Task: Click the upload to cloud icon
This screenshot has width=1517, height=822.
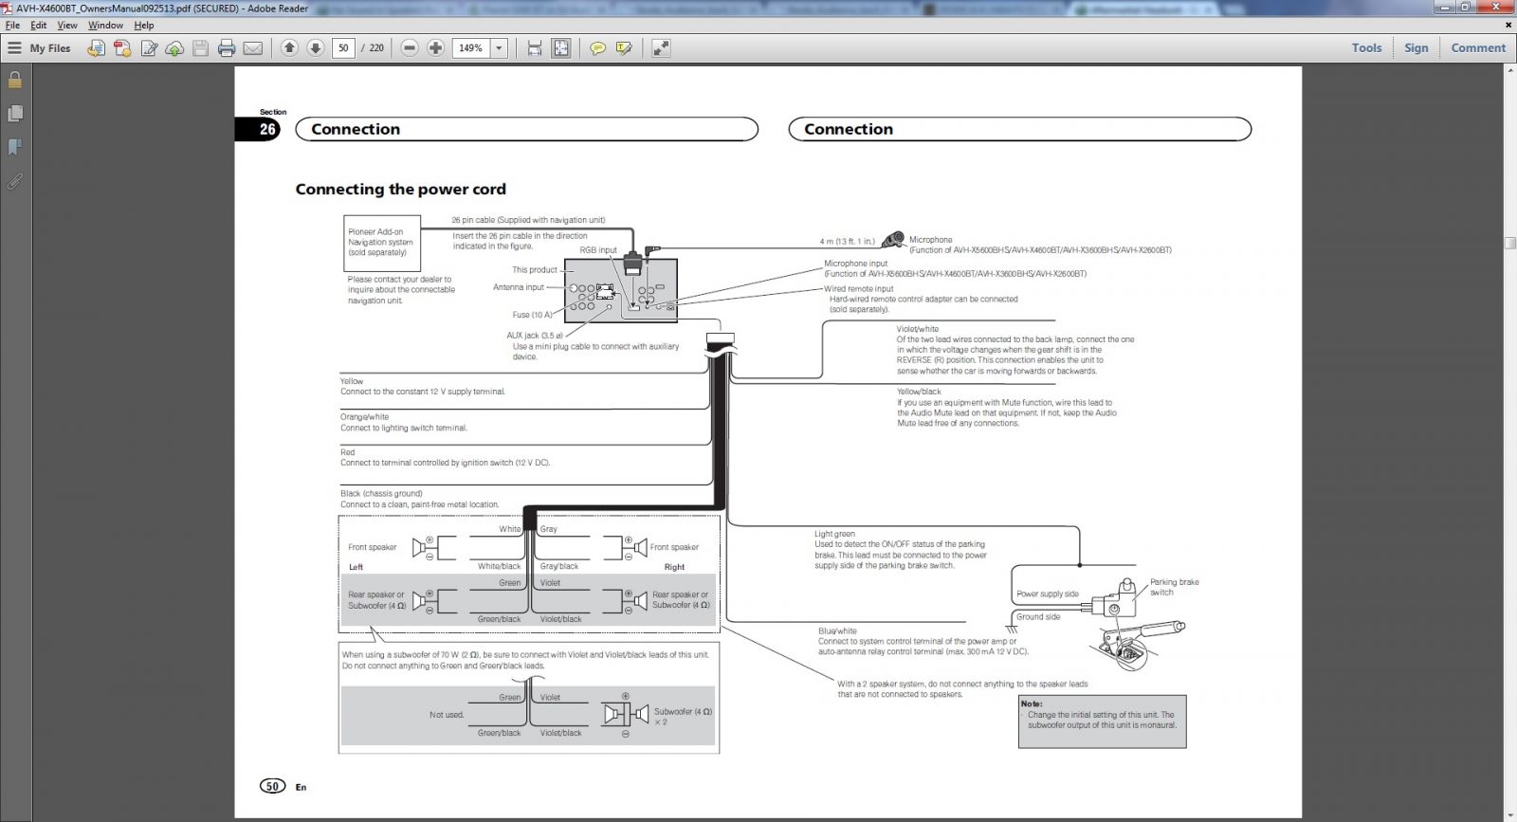Action: tap(174, 48)
